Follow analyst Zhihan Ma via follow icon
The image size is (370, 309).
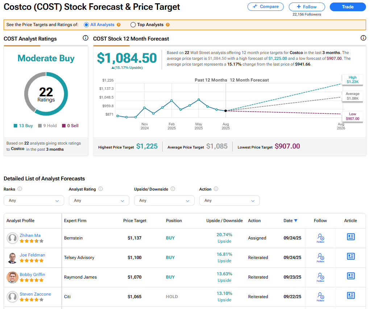coord(320,238)
